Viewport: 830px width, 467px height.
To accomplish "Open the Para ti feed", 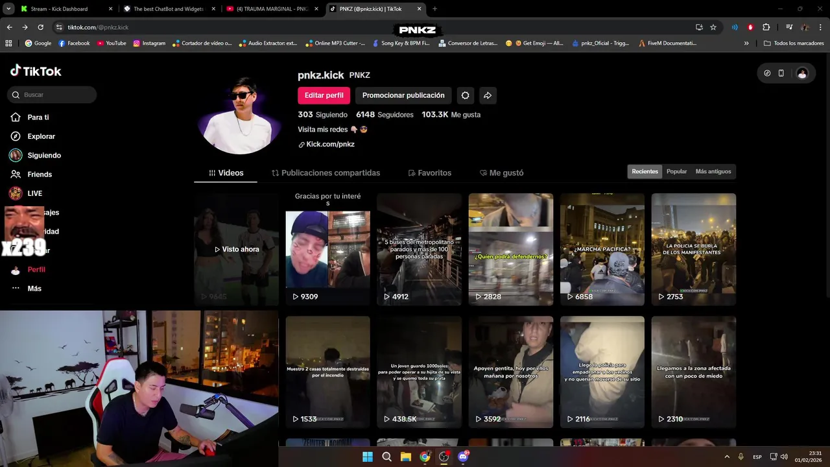I will click(x=30, y=117).
